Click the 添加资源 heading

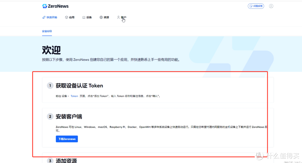pos(66,160)
